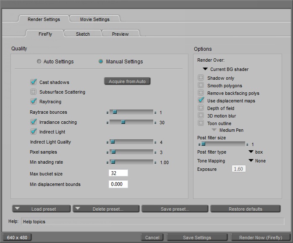Screen dimensions: 293x243
Task: Switch to Movie Settings tab
Action: click(x=94, y=19)
